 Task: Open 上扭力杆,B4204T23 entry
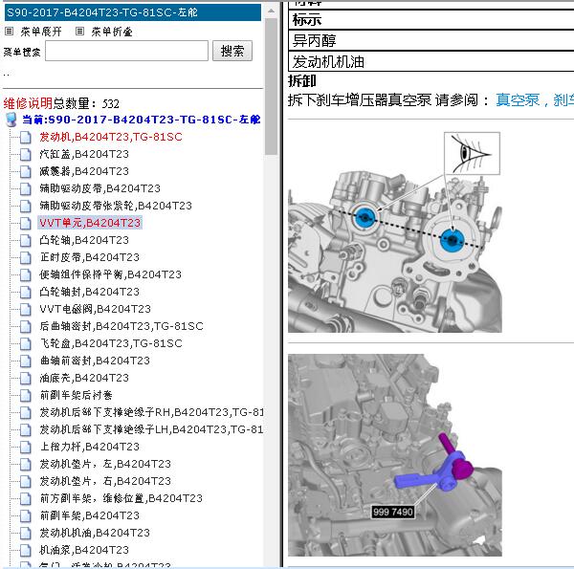click(x=90, y=447)
